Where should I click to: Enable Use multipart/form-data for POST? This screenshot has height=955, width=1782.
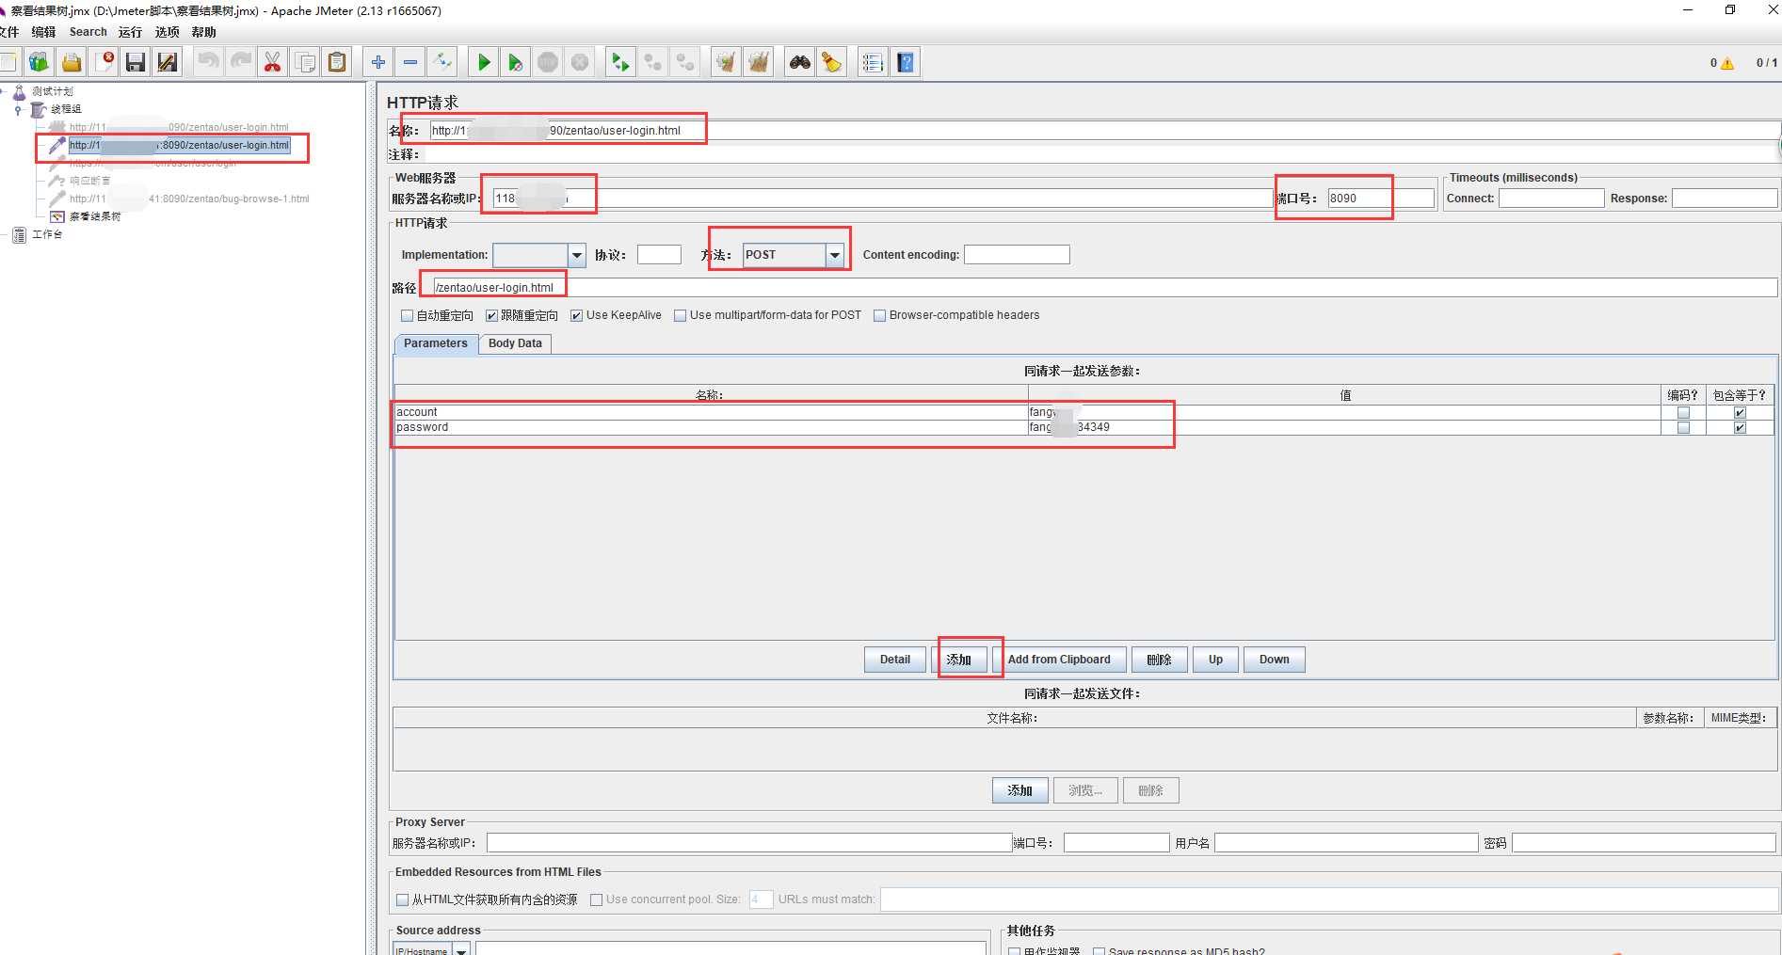(680, 316)
